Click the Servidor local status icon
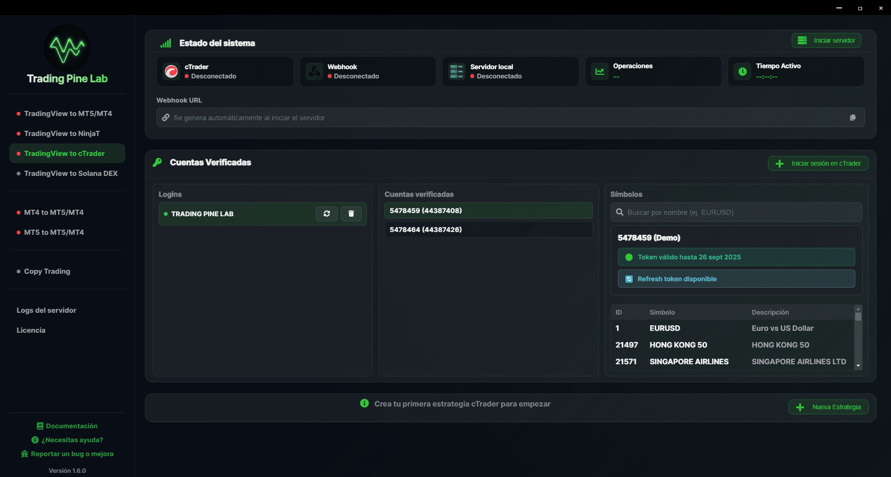Viewport: 891px width, 477px height. click(x=456, y=71)
